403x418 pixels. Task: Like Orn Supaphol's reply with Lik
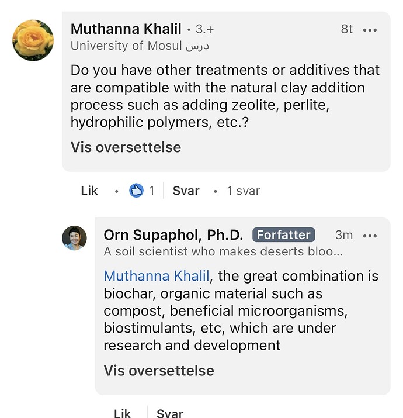point(122,413)
